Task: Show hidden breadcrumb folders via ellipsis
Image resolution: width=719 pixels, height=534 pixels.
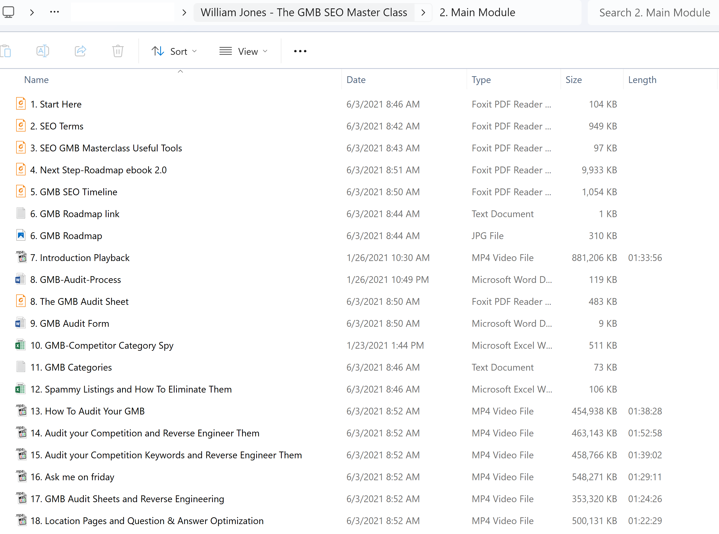Action: [55, 12]
